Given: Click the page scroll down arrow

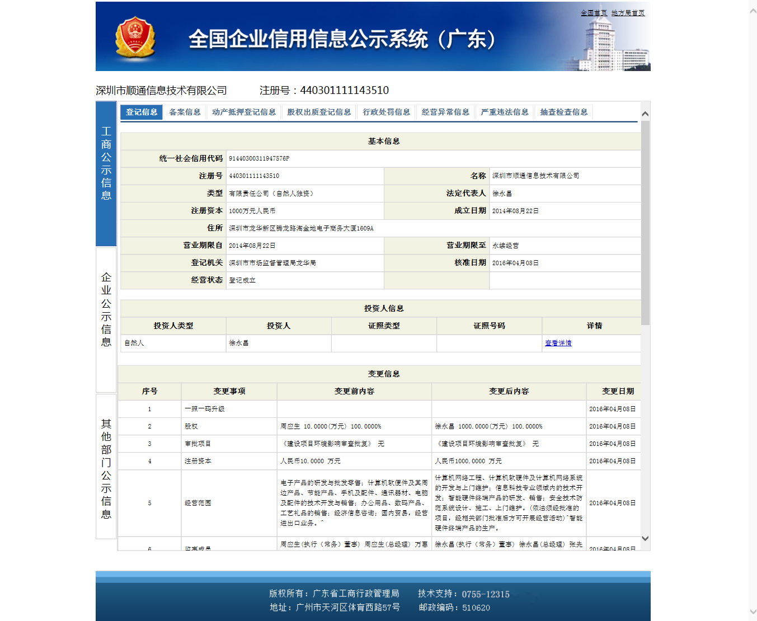Looking at the screenshot, I should click(x=753, y=612).
